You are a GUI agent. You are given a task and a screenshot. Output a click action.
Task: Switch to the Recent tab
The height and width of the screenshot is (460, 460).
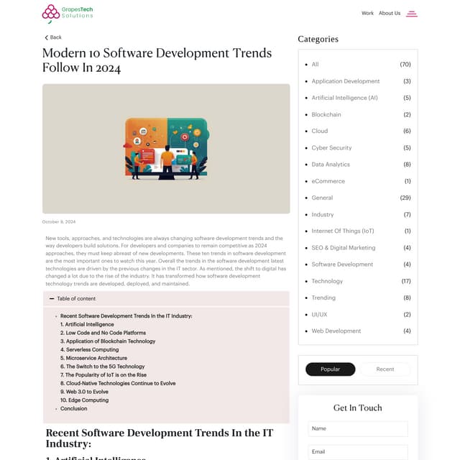coord(385,369)
